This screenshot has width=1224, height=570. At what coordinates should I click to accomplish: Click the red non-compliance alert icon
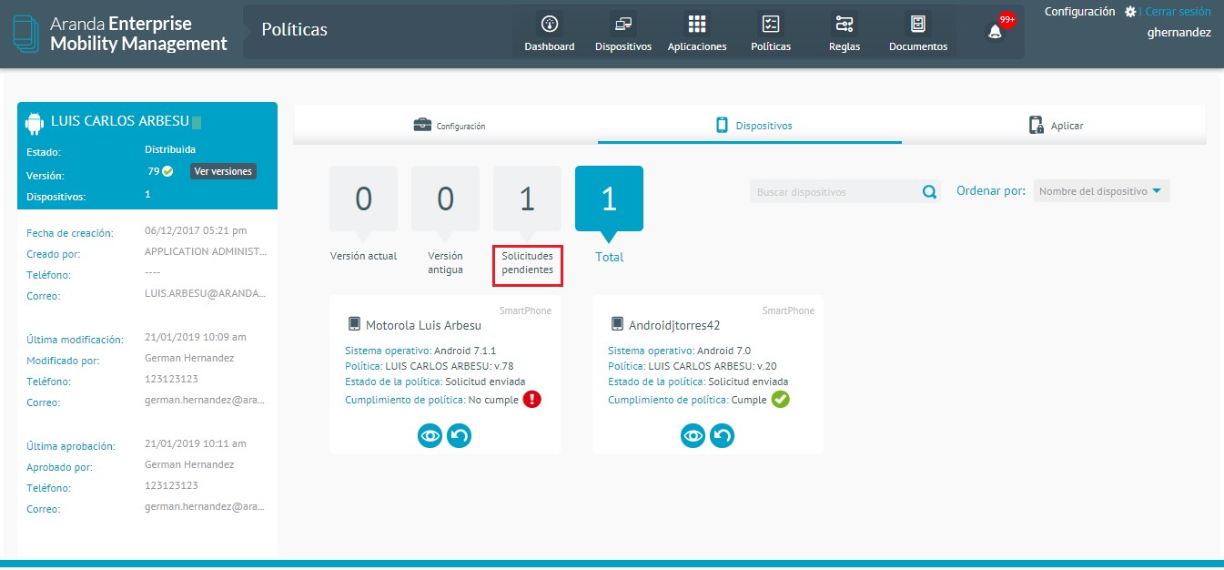532,399
